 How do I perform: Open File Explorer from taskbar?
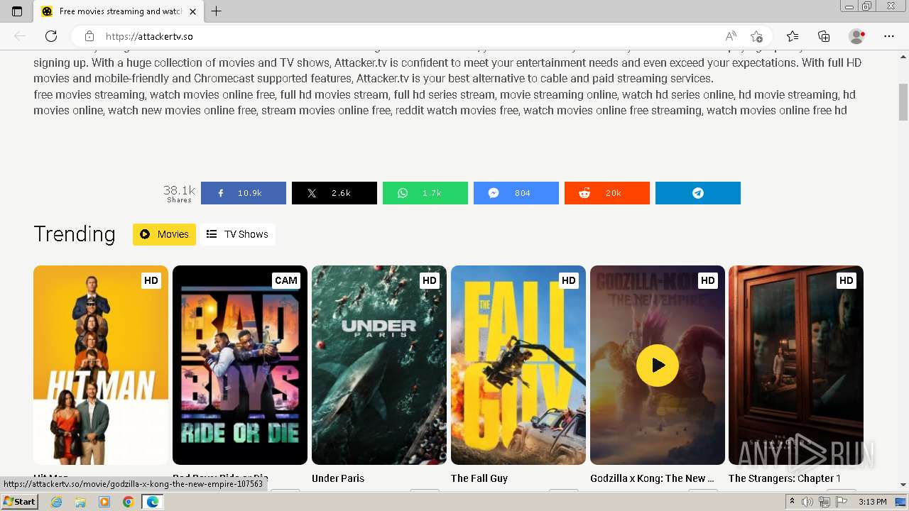coord(80,502)
